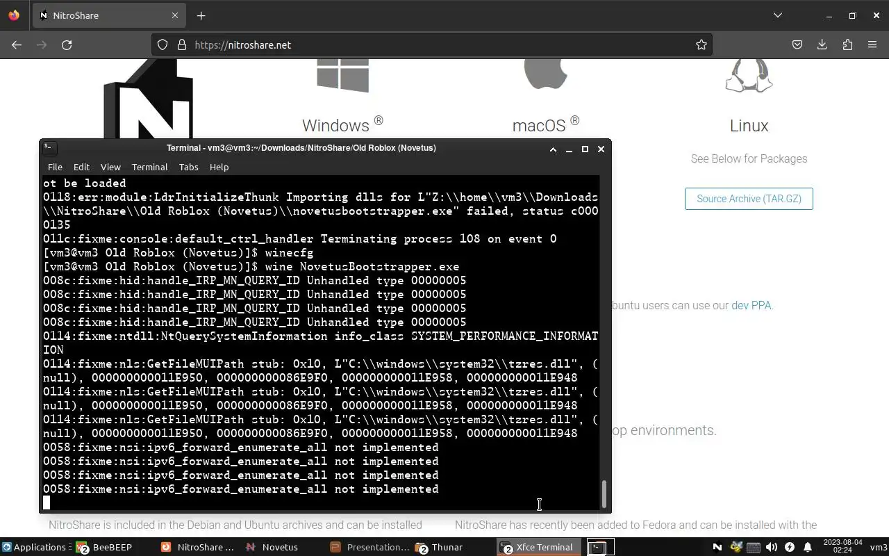
Task: Open the Firefox hamburger application menu
Action: click(872, 44)
